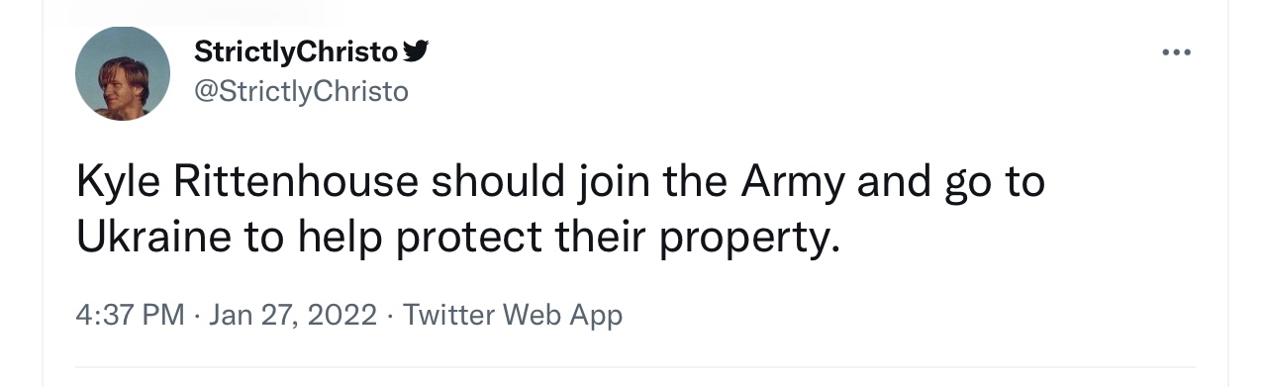Open the three-dot More options menu
The width and height of the screenshot is (1266, 387).
tap(1177, 51)
